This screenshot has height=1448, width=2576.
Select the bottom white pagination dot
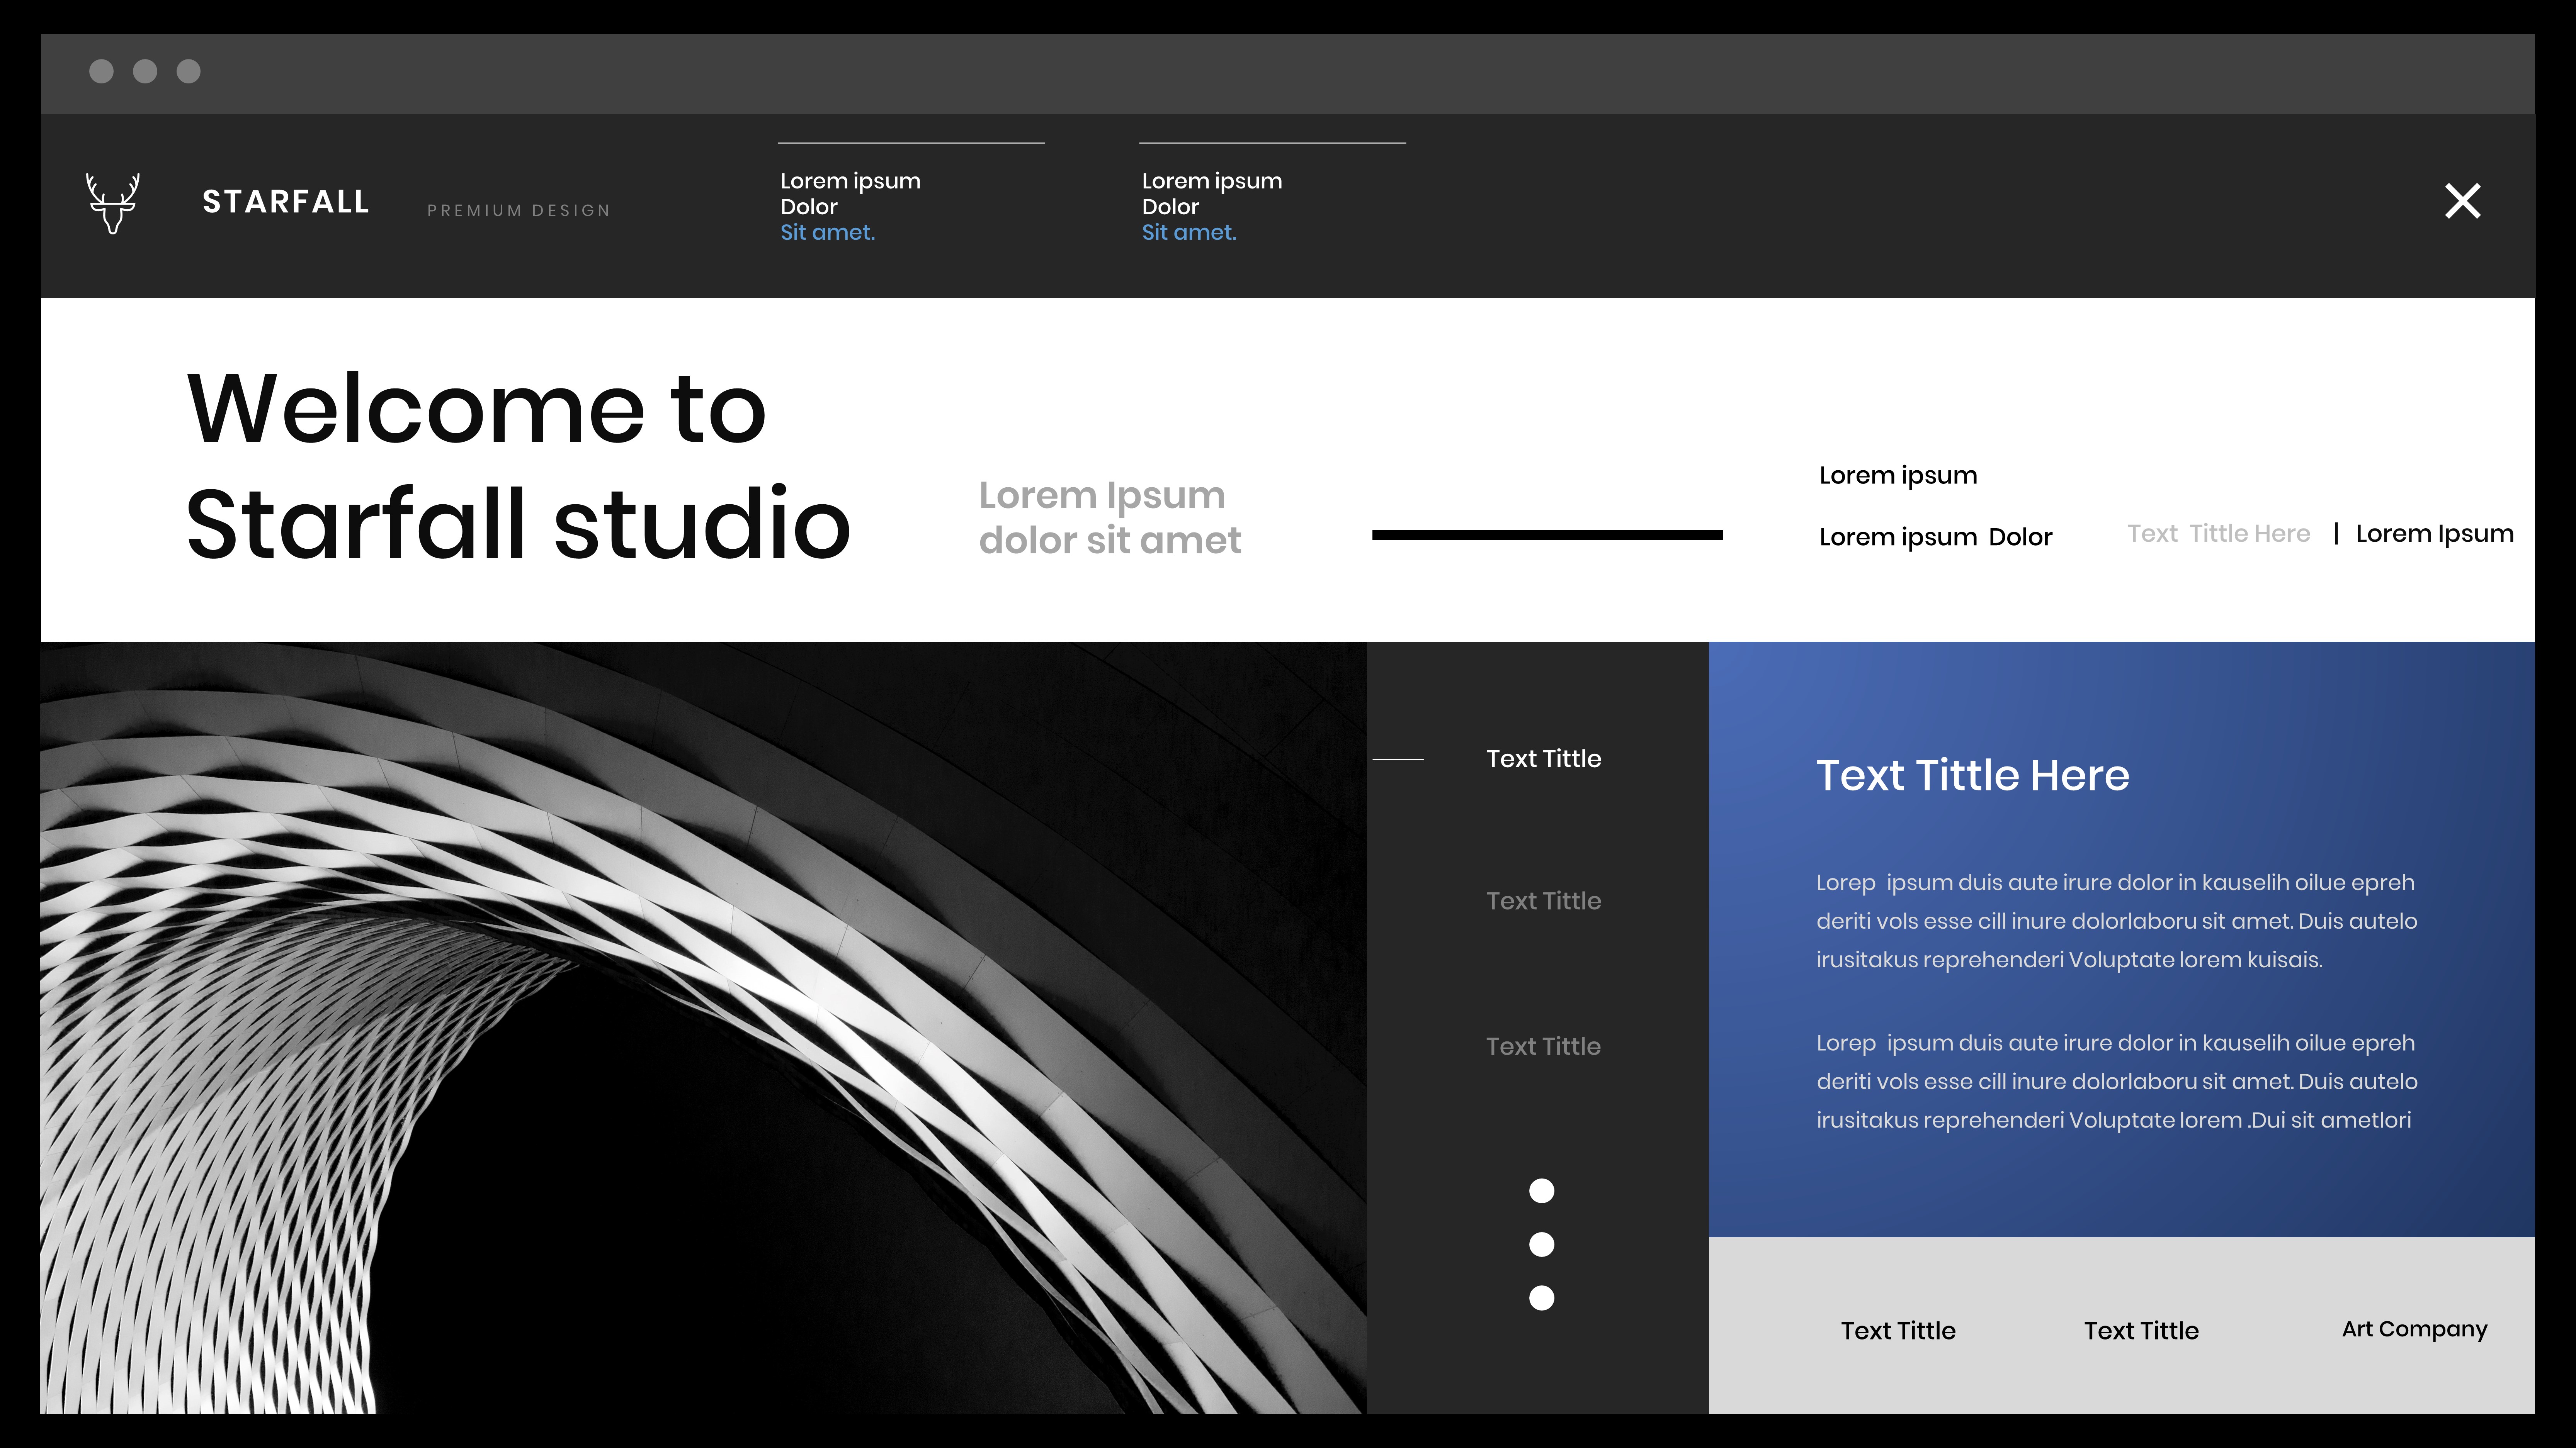1541,1297
